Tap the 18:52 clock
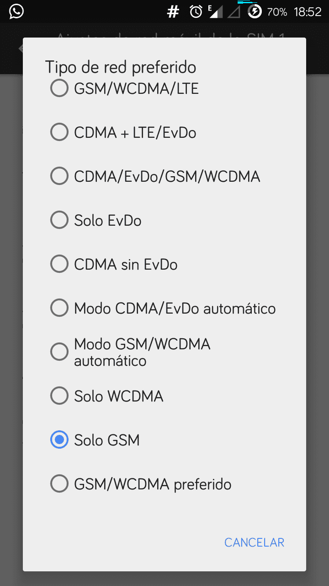Image resolution: width=329 pixels, height=586 pixels. pos(308,12)
